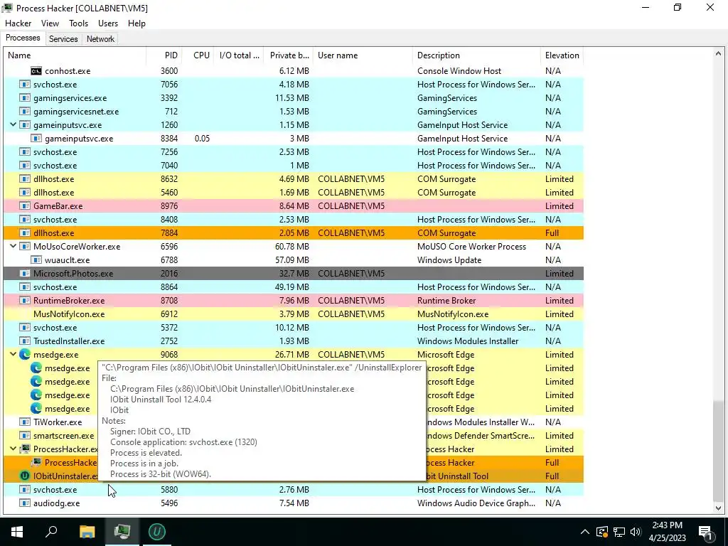The image size is (728, 546).
Task: Click the TrustedInstaller.exe process icon
Action: click(25, 341)
